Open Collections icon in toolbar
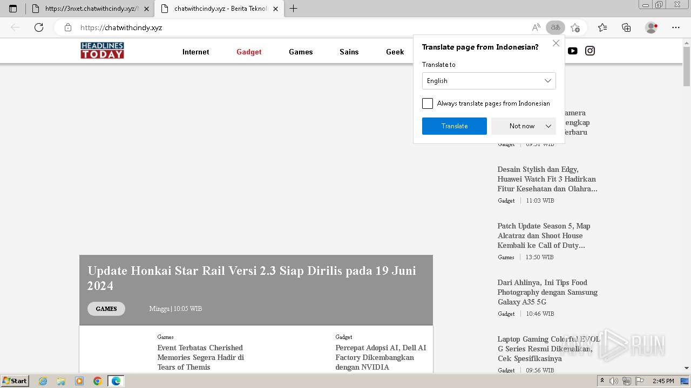 [626, 27]
